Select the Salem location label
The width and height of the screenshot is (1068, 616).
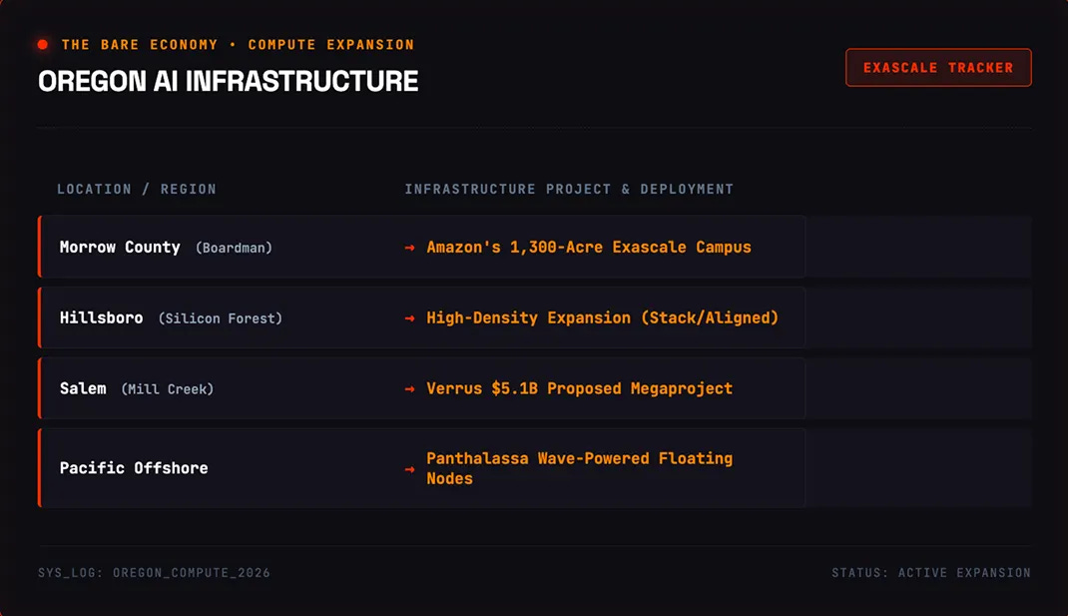point(83,389)
